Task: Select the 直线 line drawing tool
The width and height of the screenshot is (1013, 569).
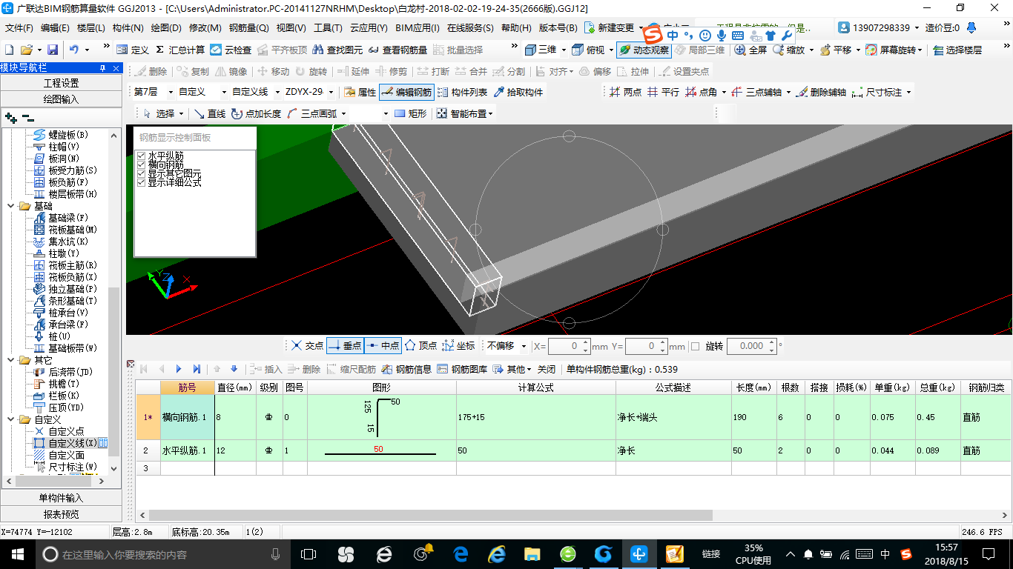Action: 209,113
